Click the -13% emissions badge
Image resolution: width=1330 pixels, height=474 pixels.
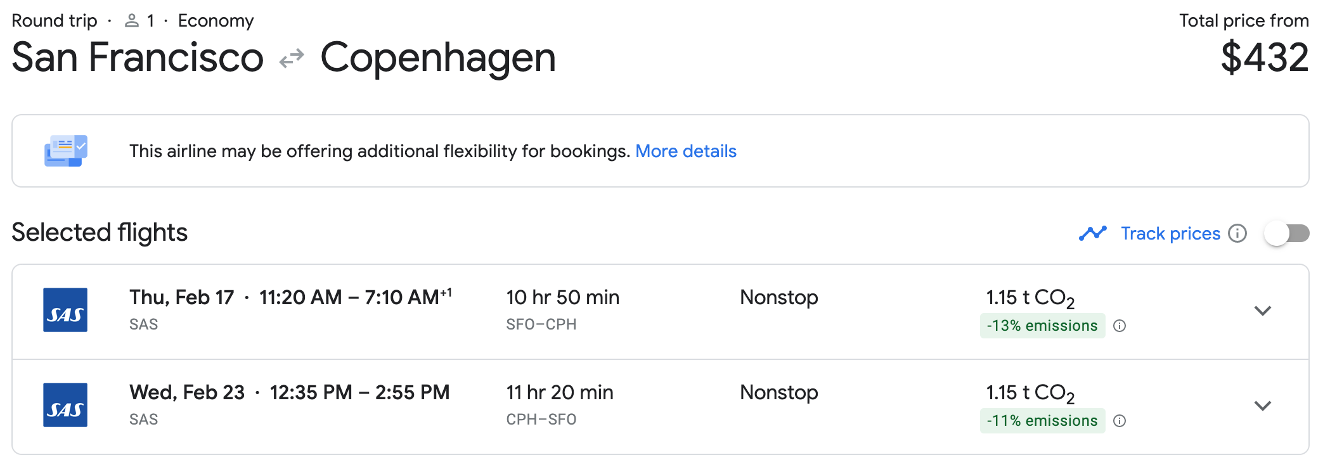(x=1042, y=326)
